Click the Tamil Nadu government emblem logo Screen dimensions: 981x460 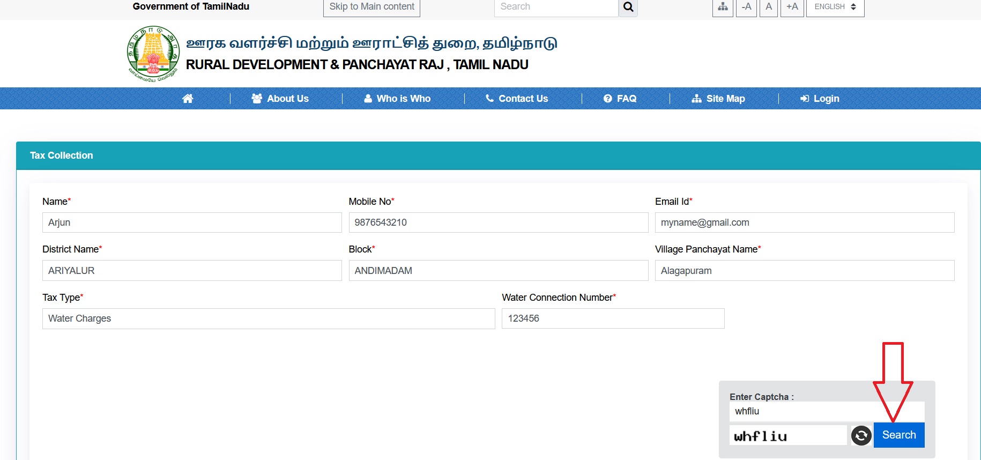(x=153, y=54)
